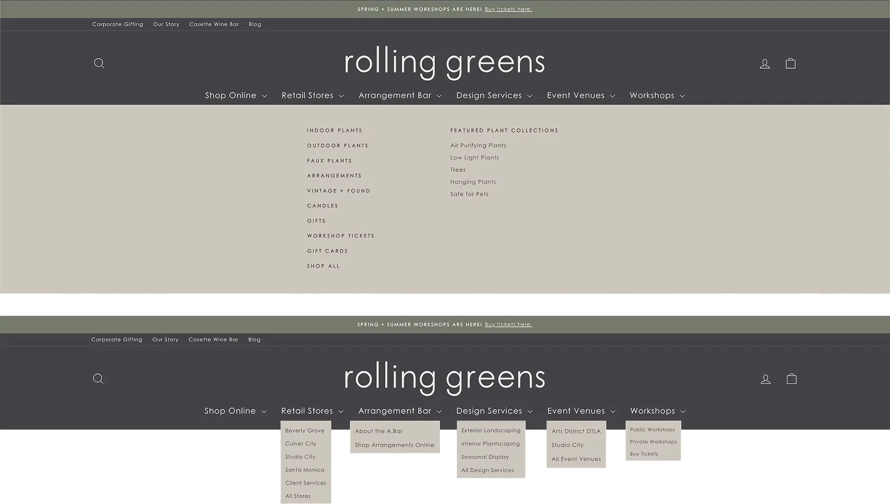Open Safe for Pets collection

469,194
